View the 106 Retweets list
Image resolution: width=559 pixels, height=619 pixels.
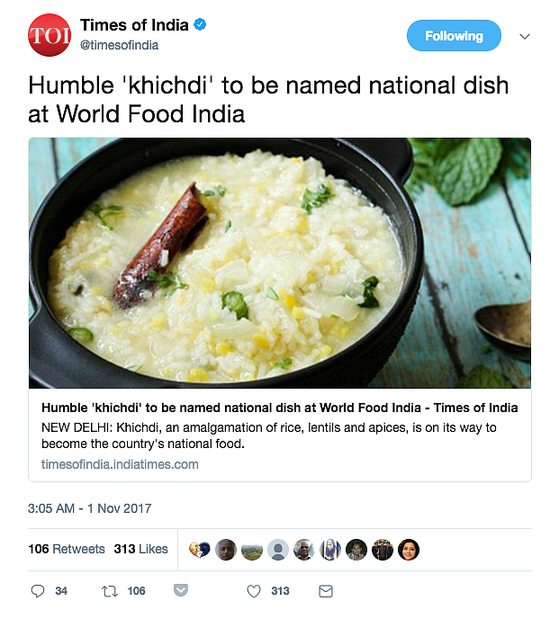pos(67,549)
